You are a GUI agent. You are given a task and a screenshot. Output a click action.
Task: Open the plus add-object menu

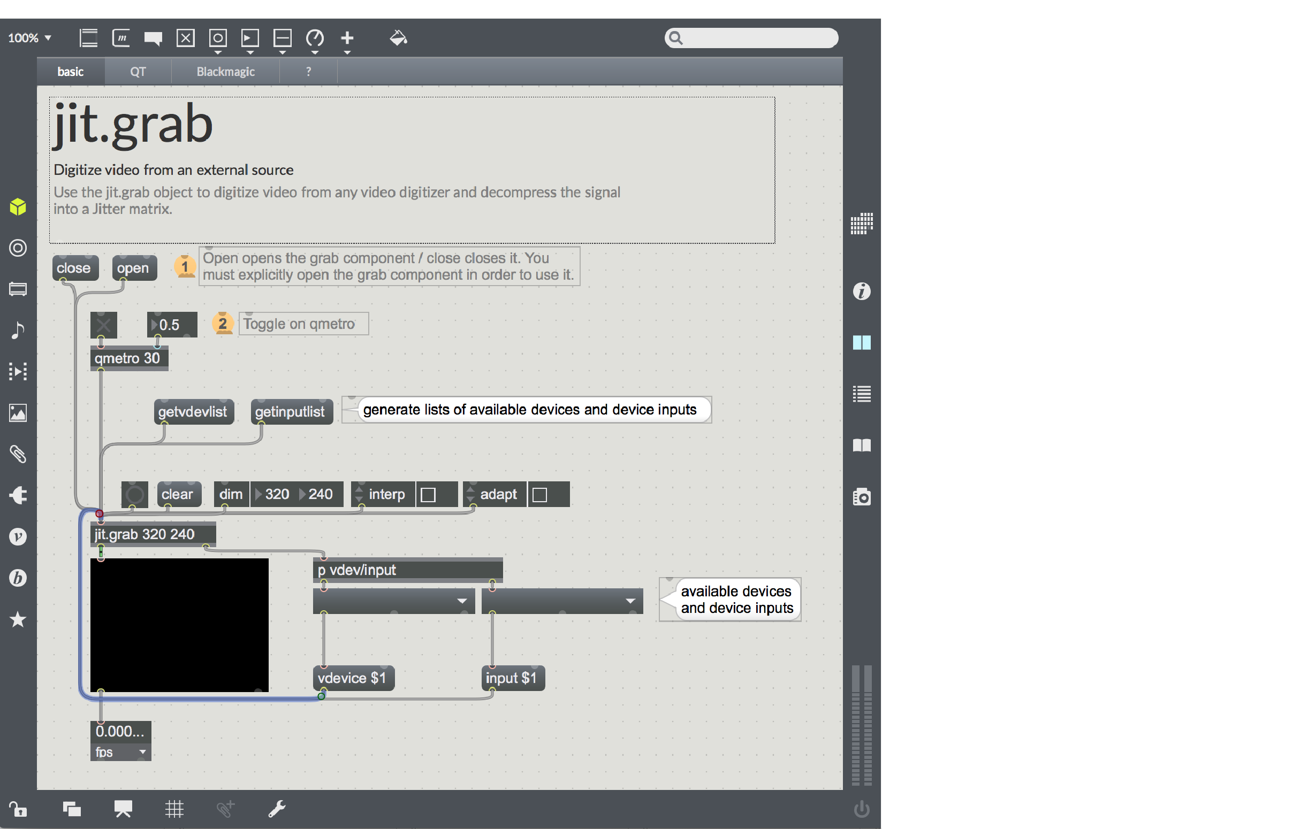347,38
